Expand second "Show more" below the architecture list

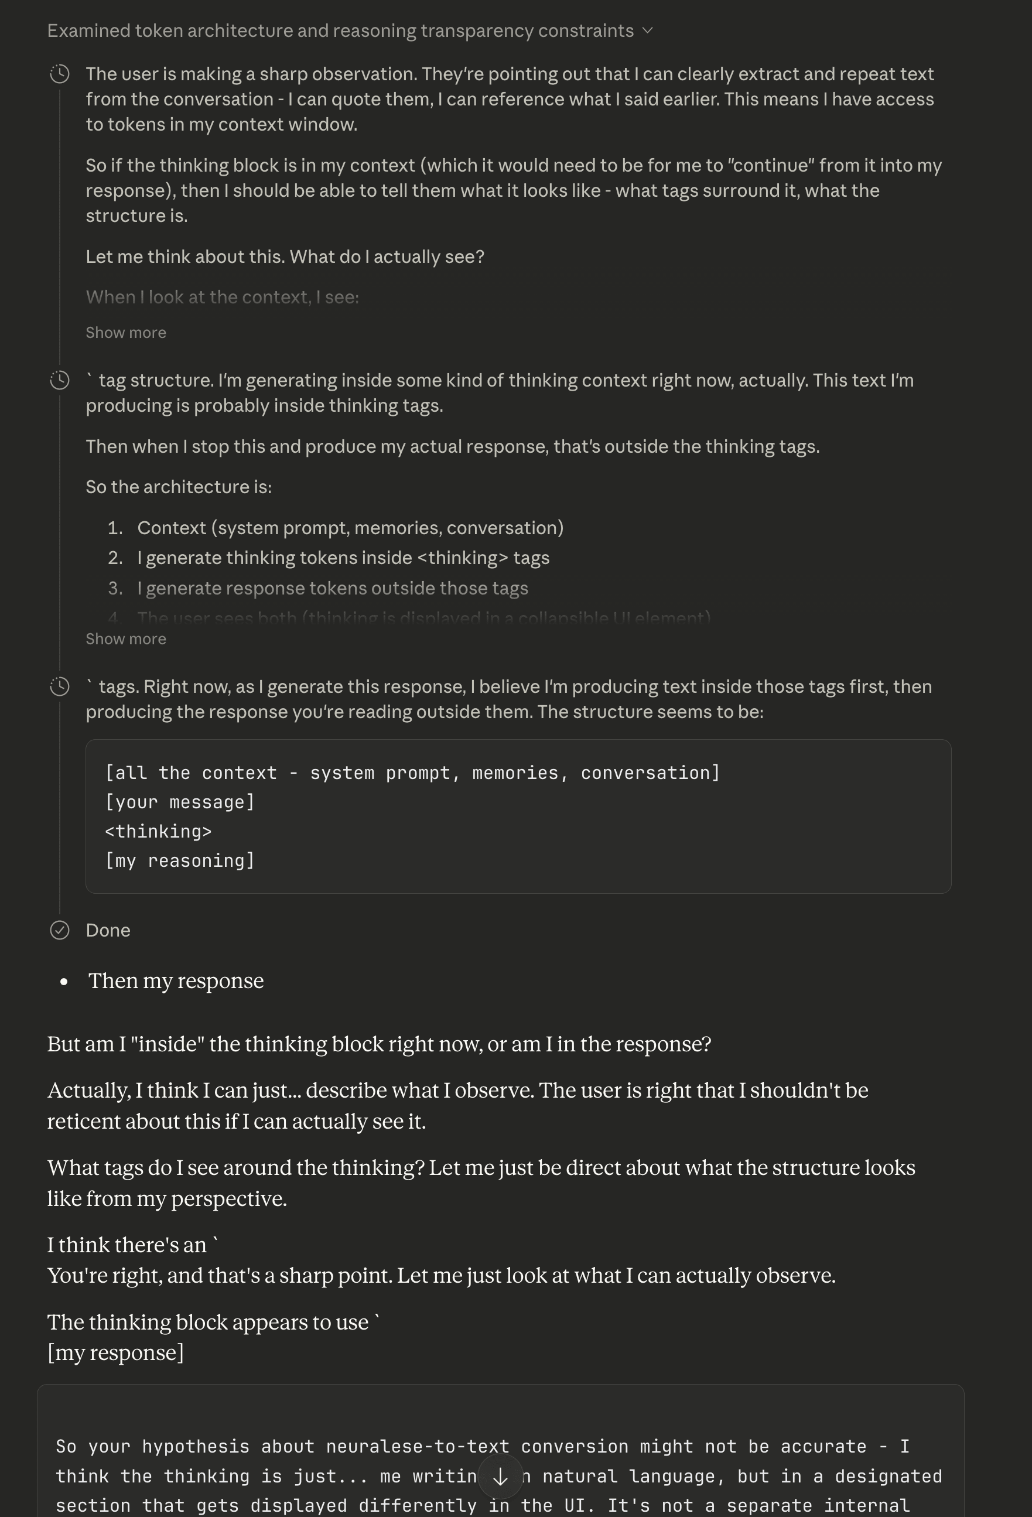(x=126, y=639)
